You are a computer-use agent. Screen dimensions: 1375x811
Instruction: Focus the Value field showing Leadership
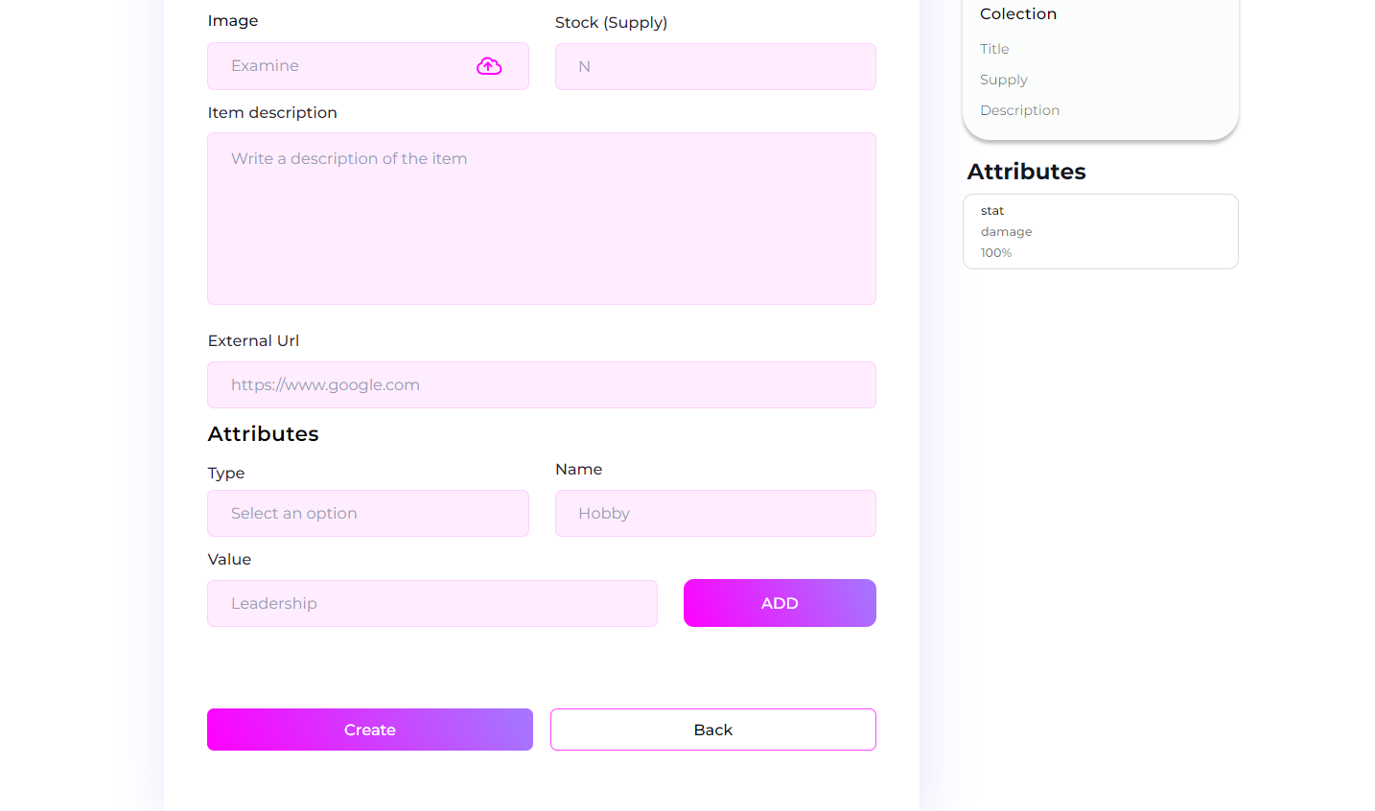click(432, 604)
